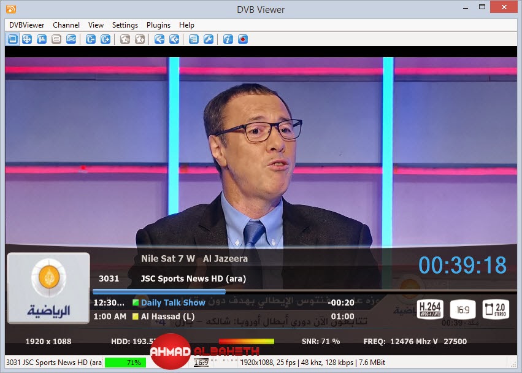The width and height of the screenshot is (522, 373).
Task: Click the fullscreen arrows toolbar icon
Action: (x=27, y=39)
